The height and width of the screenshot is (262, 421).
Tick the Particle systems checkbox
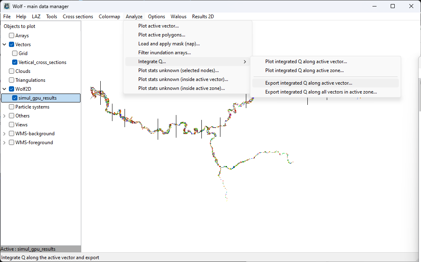tap(12, 107)
